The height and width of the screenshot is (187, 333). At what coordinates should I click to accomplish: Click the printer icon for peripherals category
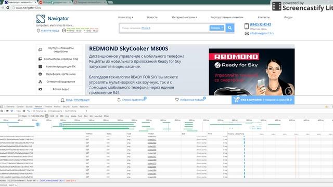point(40,74)
